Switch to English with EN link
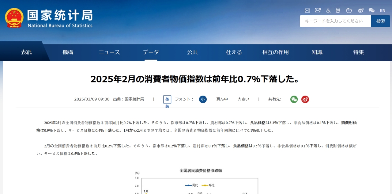392x194 pixels. (383, 10)
